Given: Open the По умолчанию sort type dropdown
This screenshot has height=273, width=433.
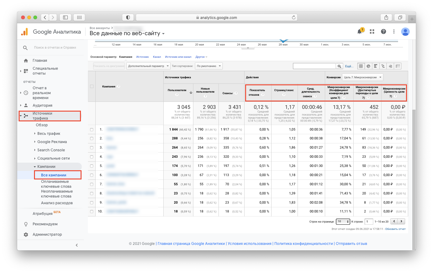Looking at the screenshot, I should click(209, 66).
